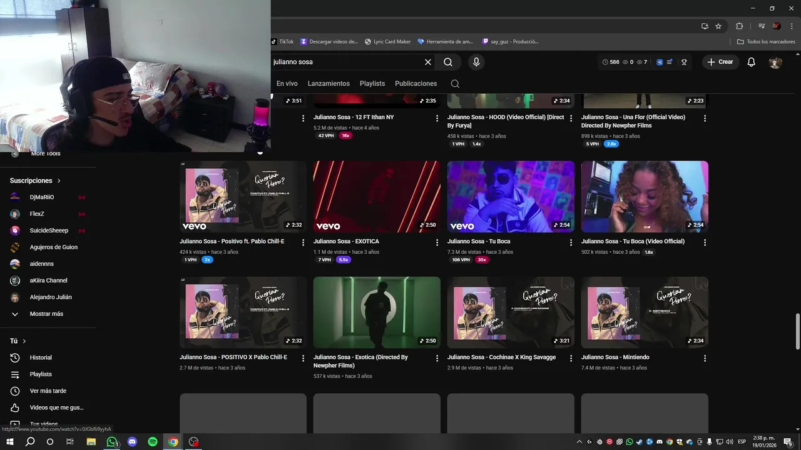The height and width of the screenshot is (450, 801).
Task: Open File Explorer from taskbar
Action: tap(91, 442)
